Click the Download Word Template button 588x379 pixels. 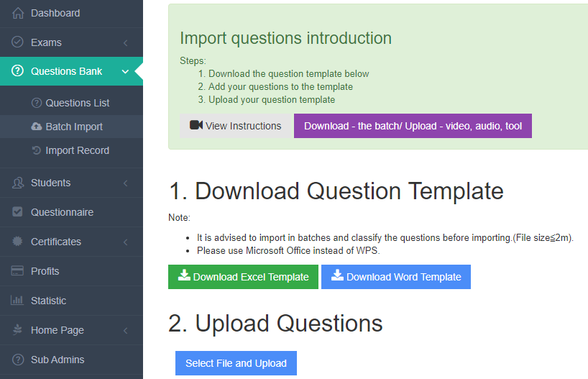click(396, 277)
